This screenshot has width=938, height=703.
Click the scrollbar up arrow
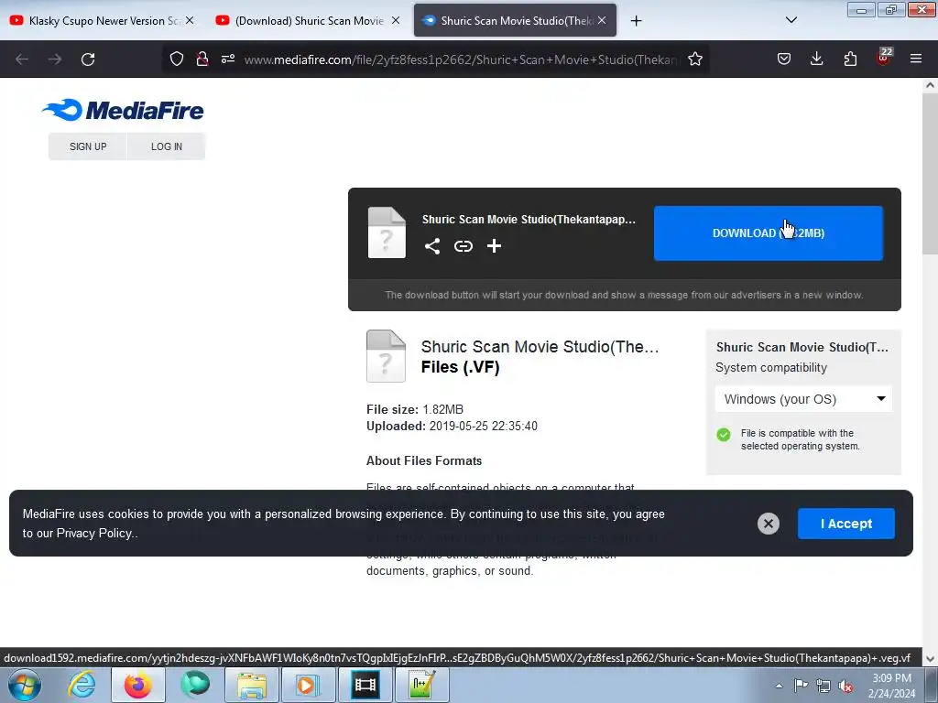pyautogui.click(x=930, y=85)
